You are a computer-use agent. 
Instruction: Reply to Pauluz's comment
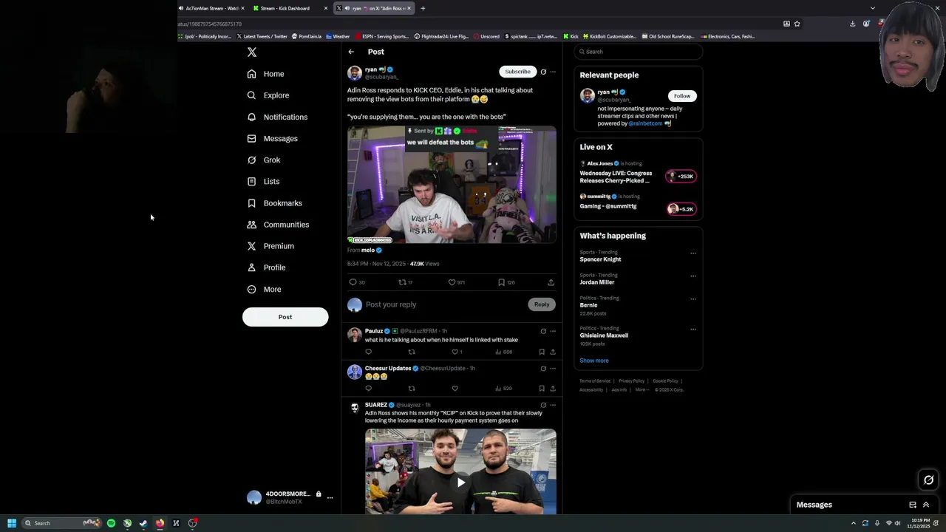tap(369, 352)
